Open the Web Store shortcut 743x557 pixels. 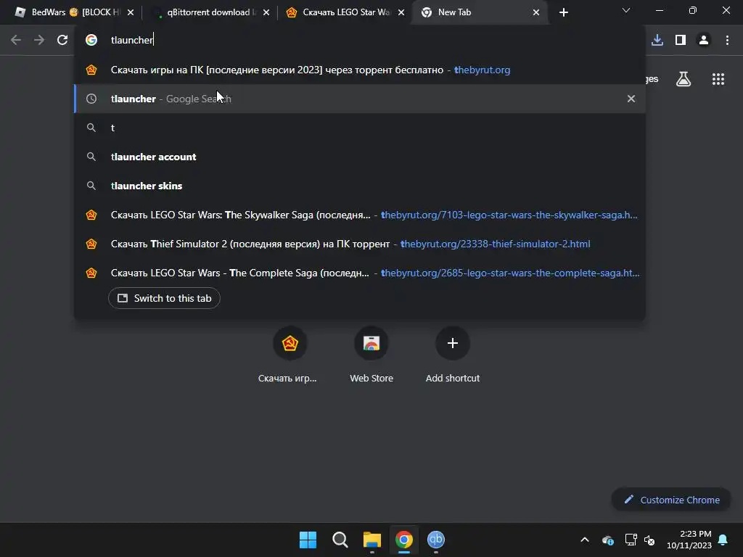coord(371,354)
